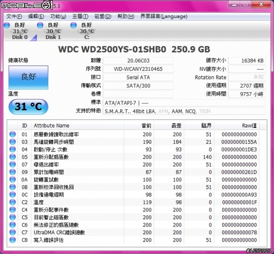This screenshot has width=274, height=254.
Task: Click status orb of attribute 05 row
Action: pyautogui.click(x=12, y=157)
